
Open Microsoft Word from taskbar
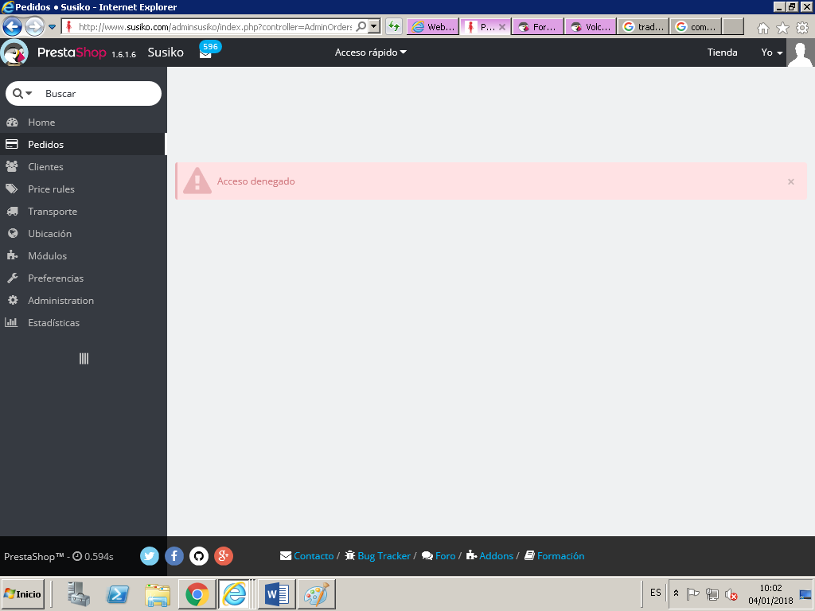(x=277, y=593)
